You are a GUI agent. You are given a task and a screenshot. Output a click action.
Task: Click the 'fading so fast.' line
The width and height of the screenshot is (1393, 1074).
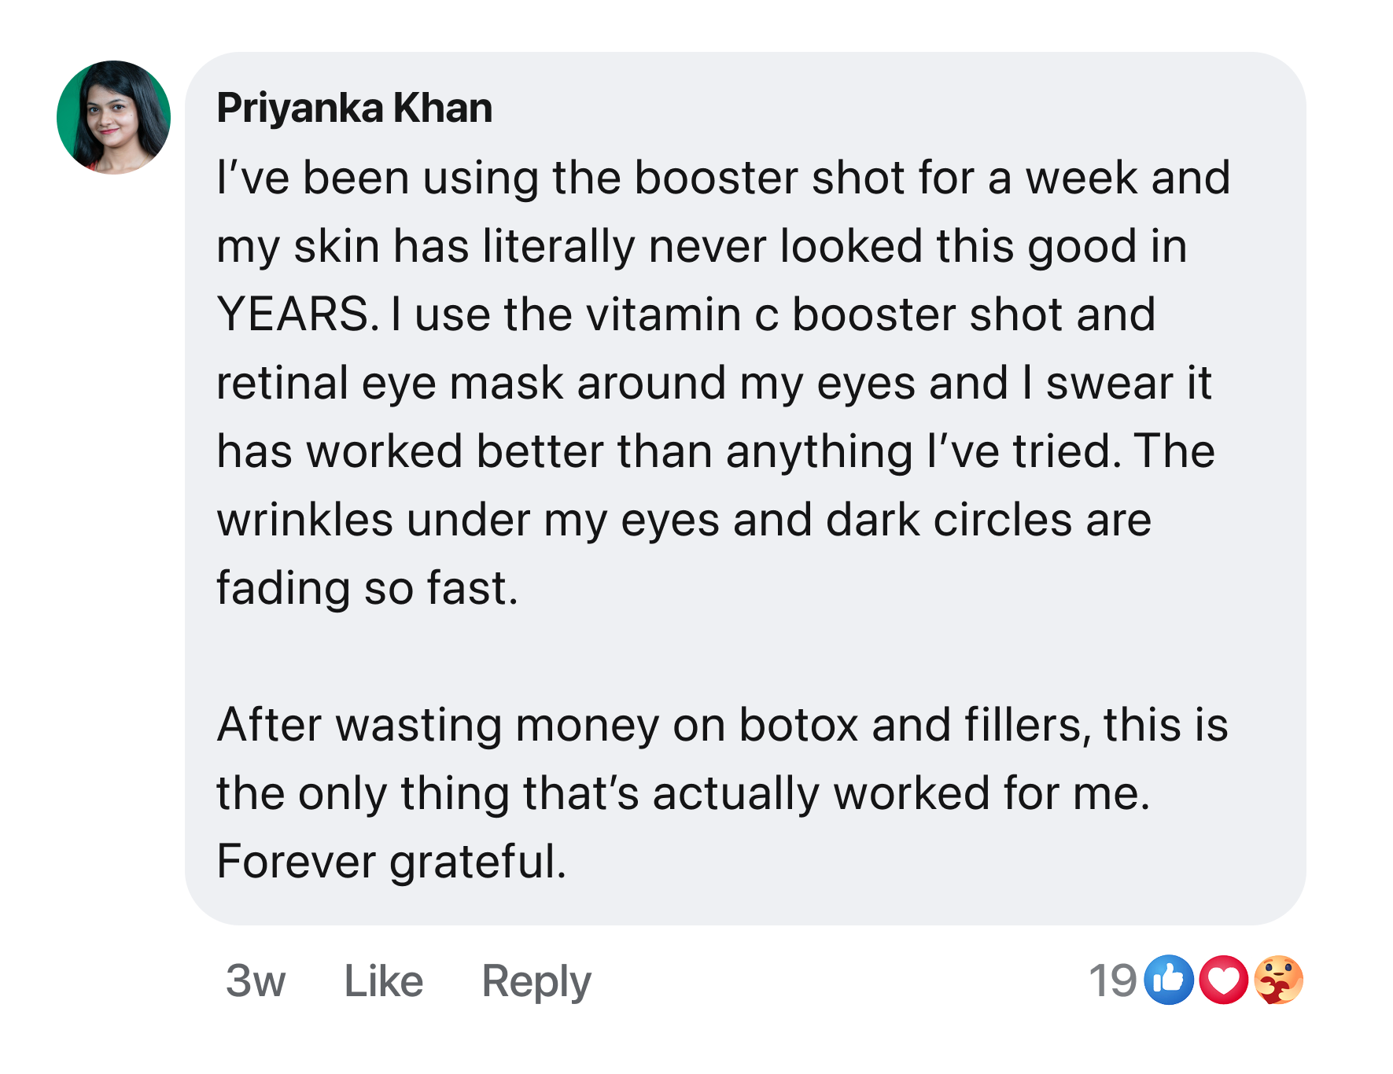click(x=367, y=588)
